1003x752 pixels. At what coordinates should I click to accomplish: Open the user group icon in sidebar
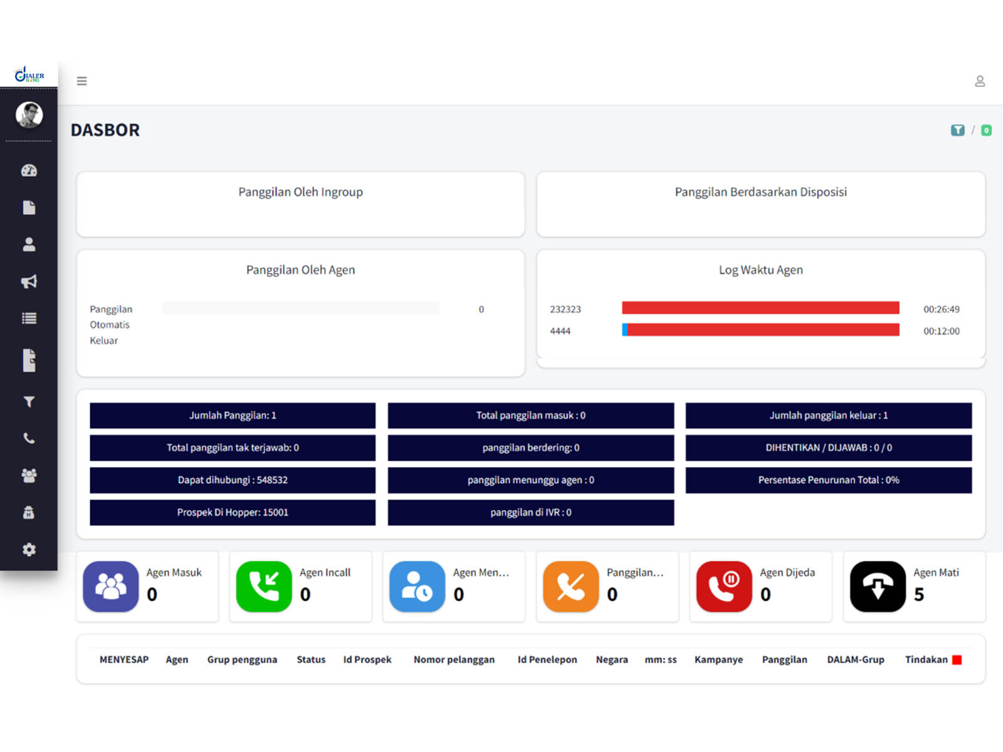tap(29, 476)
